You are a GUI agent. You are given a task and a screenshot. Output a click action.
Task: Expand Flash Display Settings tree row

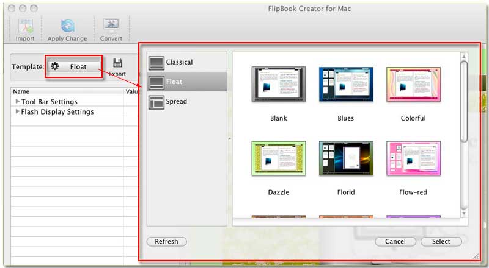(x=18, y=111)
